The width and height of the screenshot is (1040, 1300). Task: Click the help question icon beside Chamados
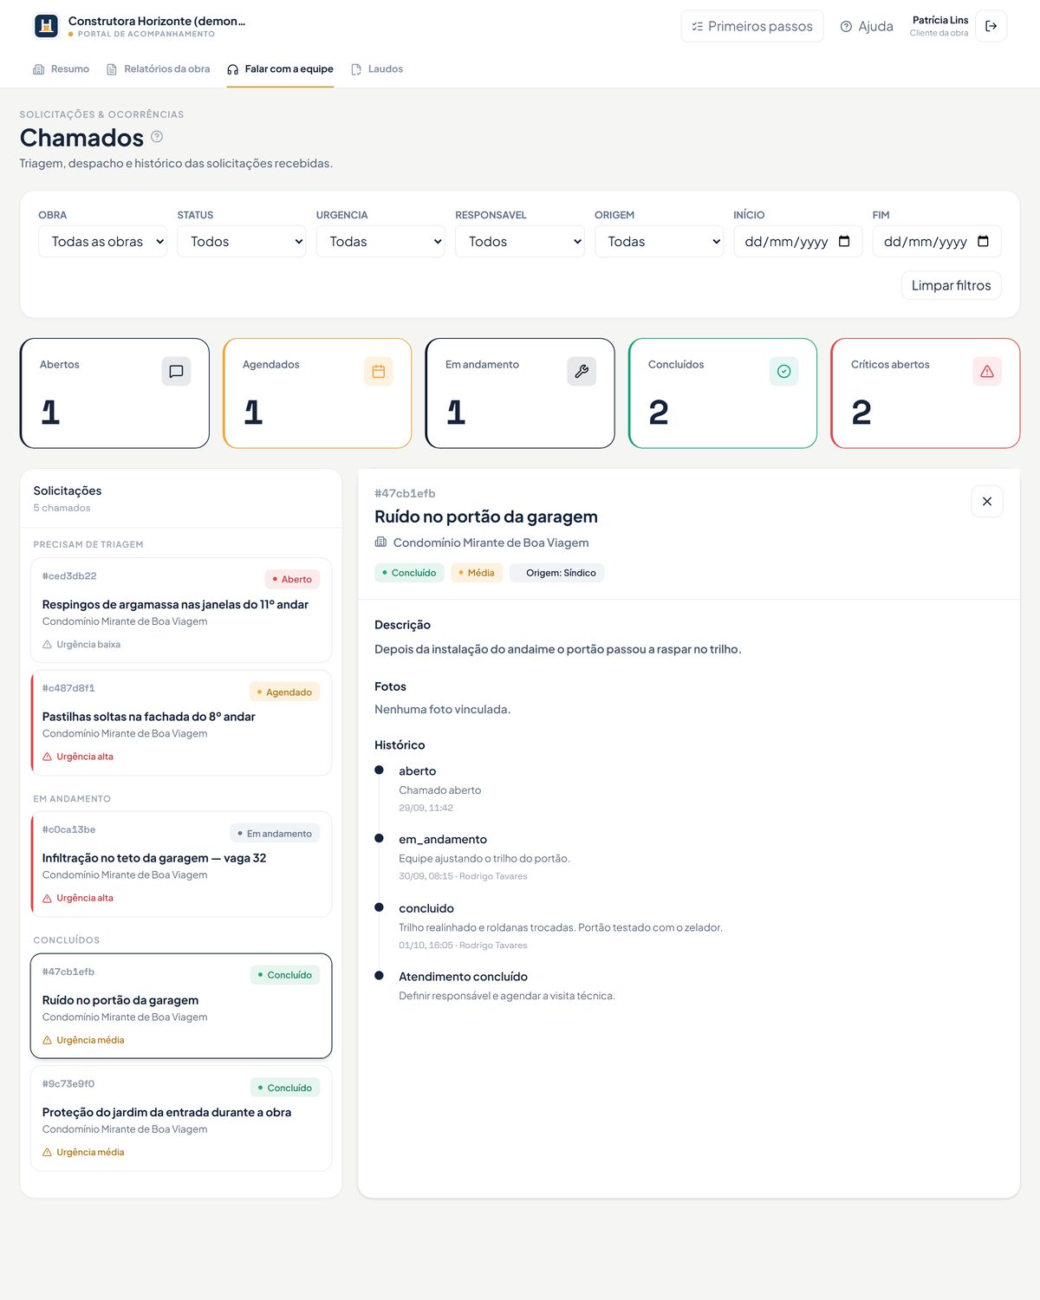pos(157,137)
